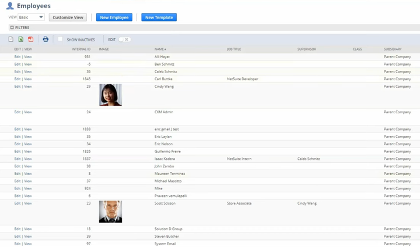Sort by Subsidiary column header
This screenshot has height=247, width=420.
pyautogui.click(x=393, y=49)
